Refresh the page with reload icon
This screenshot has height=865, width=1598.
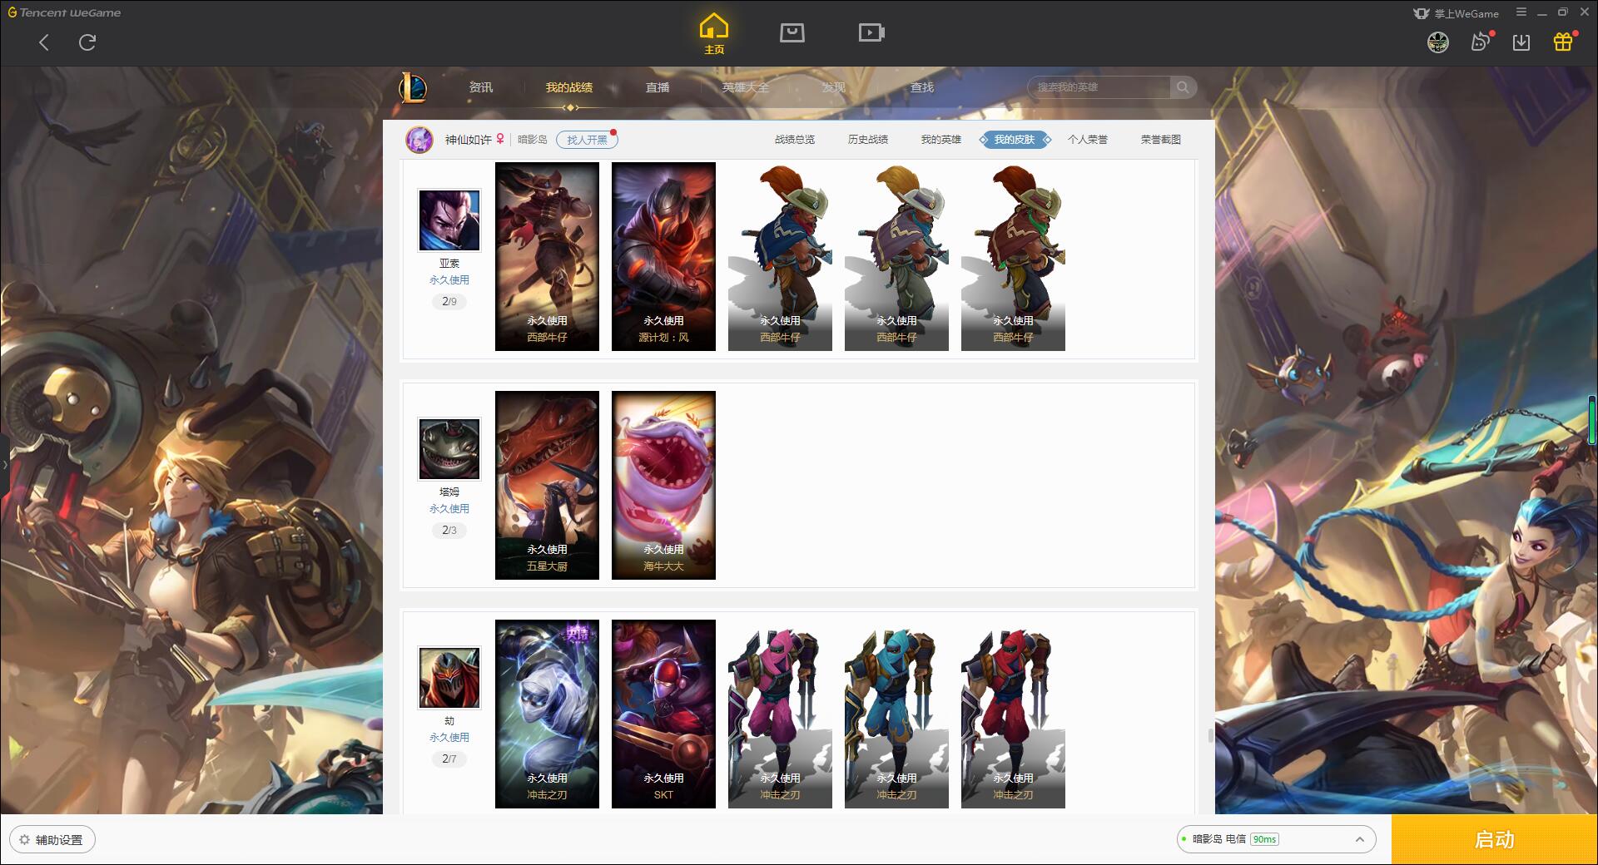(87, 42)
